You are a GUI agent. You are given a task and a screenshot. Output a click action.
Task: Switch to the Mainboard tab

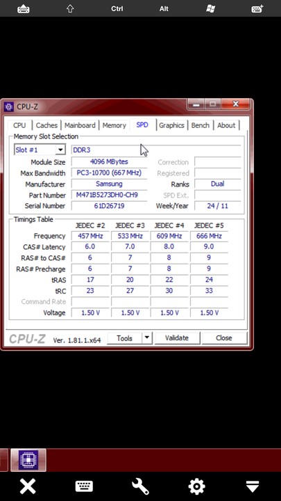[80, 125]
